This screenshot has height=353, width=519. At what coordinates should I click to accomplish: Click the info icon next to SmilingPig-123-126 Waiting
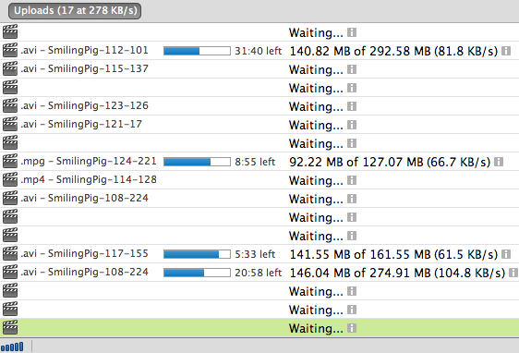(x=352, y=106)
